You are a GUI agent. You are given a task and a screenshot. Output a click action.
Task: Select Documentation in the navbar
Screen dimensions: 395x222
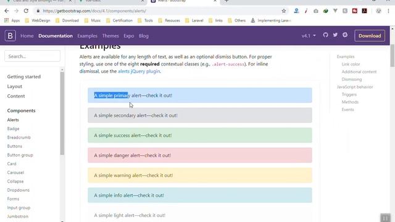[x=56, y=36]
